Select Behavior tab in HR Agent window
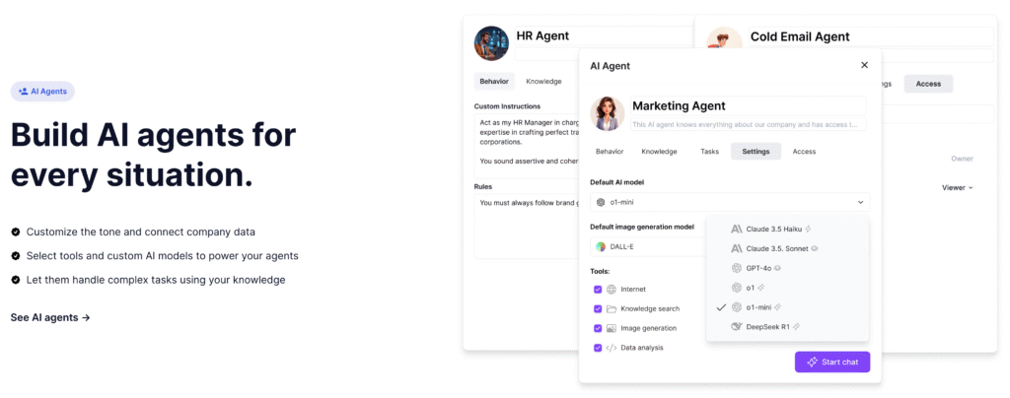Screen dimensions: 1010x398 tap(494, 82)
